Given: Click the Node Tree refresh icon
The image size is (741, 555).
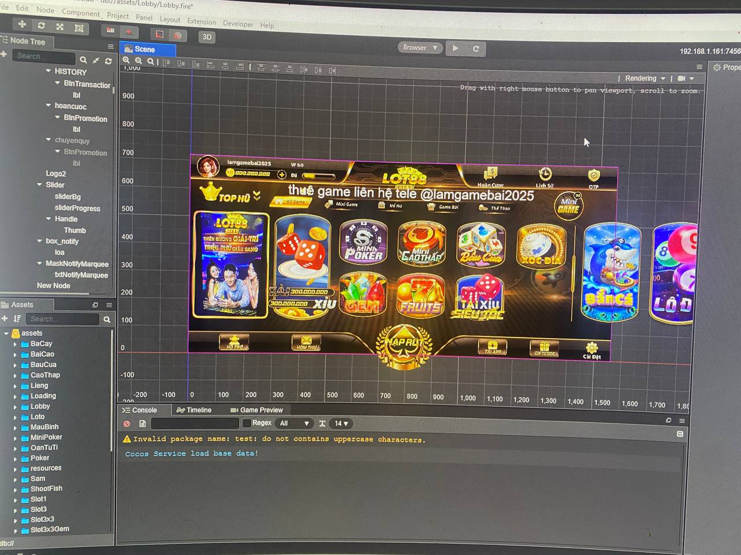Looking at the screenshot, I should [108, 61].
